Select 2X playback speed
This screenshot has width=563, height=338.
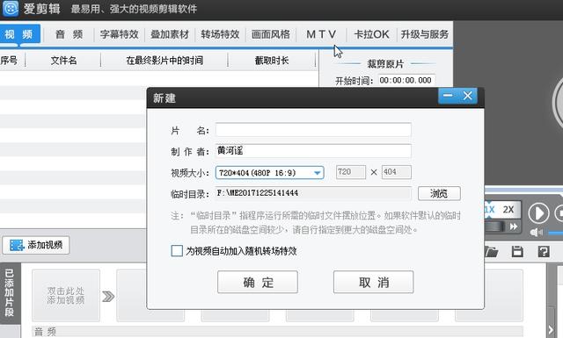coord(508,210)
